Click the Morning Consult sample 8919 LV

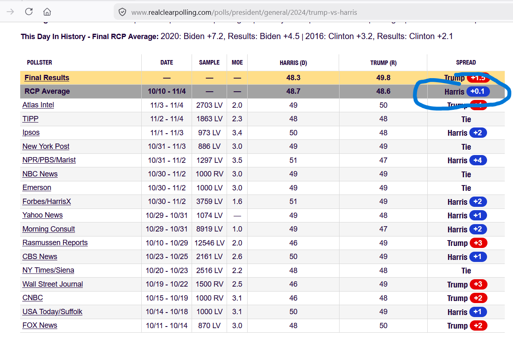[x=209, y=229]
